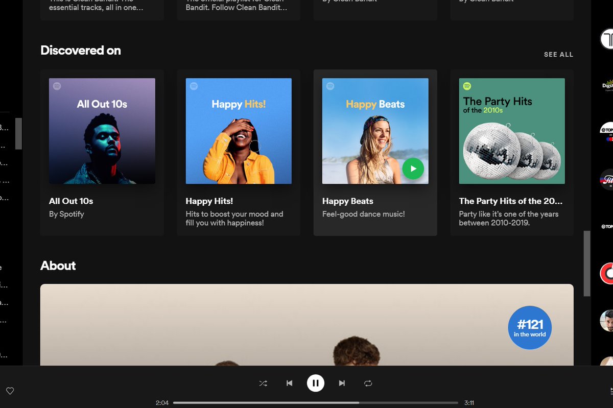Toggle shuffle playback

263,383
